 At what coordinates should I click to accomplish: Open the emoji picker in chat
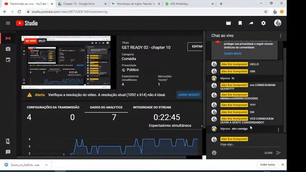[214, 153]
